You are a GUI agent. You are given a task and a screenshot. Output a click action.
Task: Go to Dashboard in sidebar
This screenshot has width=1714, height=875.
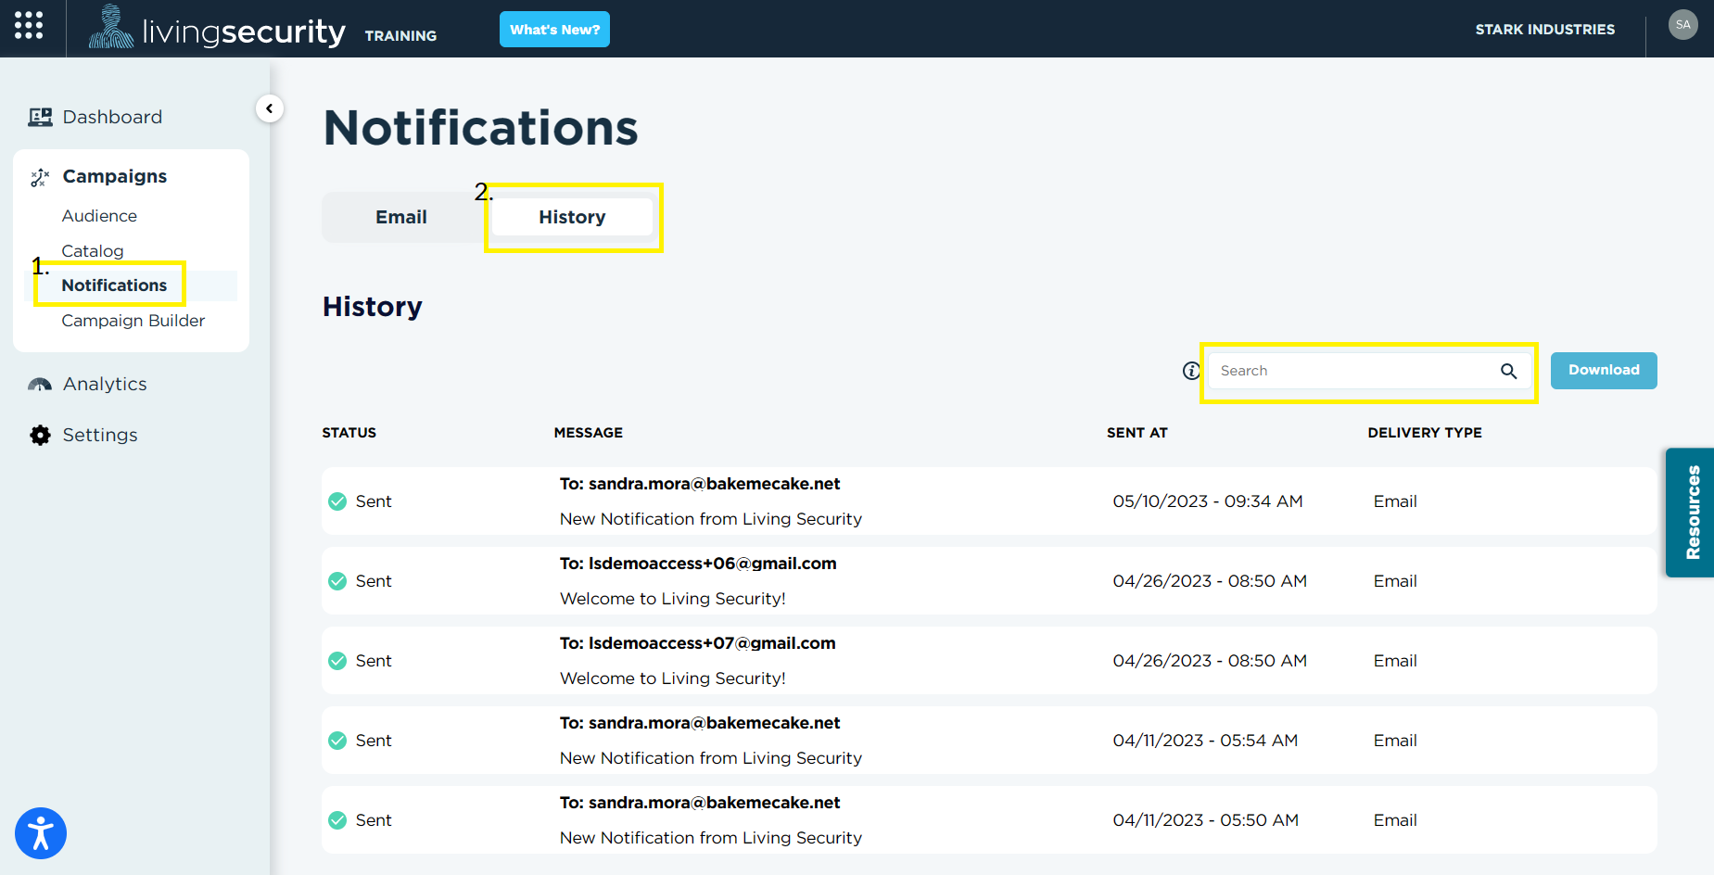coord(112,117)
